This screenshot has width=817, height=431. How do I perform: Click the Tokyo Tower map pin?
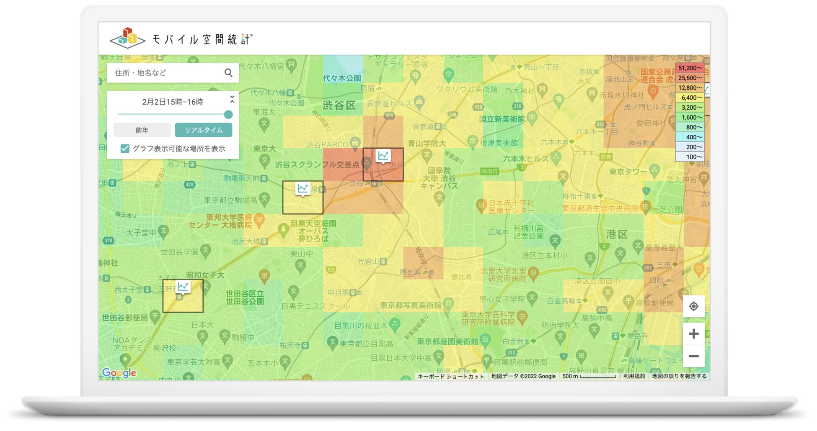pos(654,171)
